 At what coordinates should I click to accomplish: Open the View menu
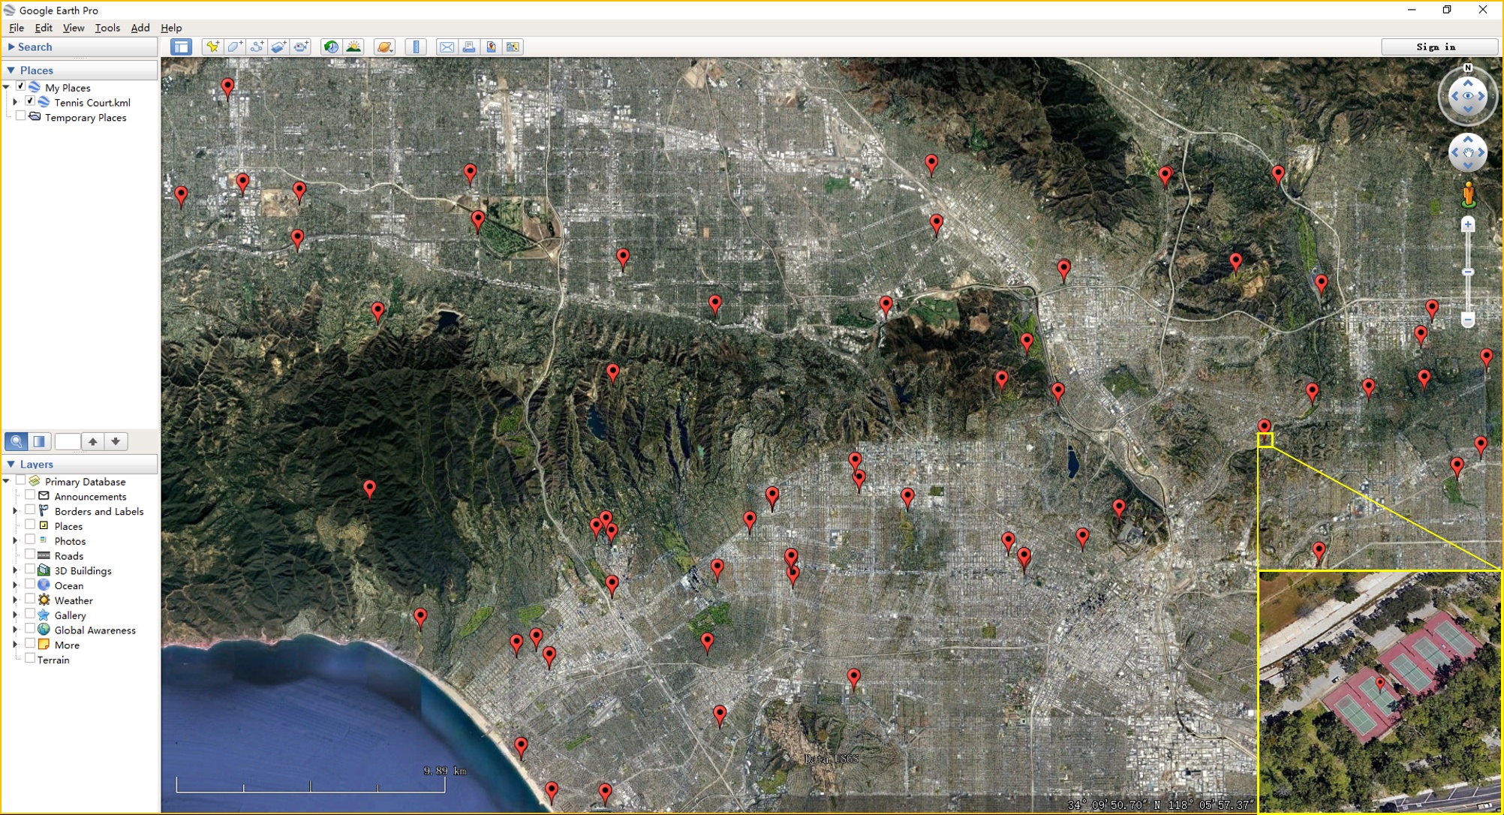74,28
